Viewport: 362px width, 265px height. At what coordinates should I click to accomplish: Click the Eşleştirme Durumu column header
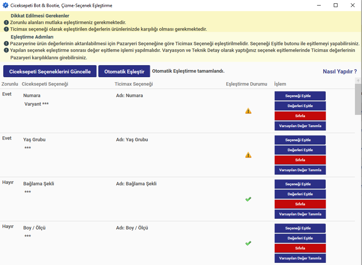coord(246,84)
